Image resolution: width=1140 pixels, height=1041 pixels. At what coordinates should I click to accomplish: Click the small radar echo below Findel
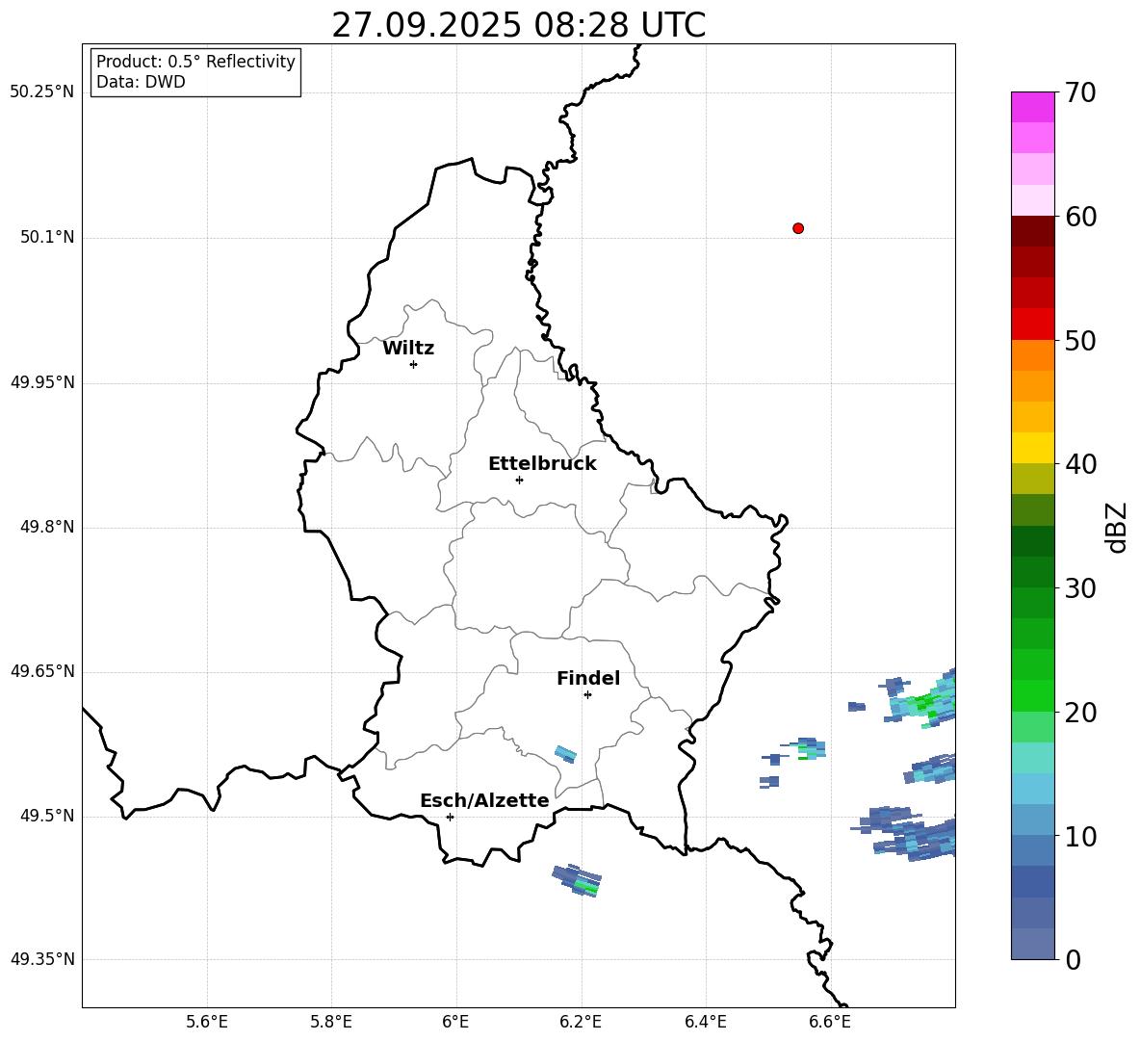[565, 754]
